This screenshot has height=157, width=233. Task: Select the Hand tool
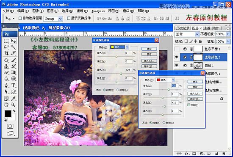pos(6,105)
